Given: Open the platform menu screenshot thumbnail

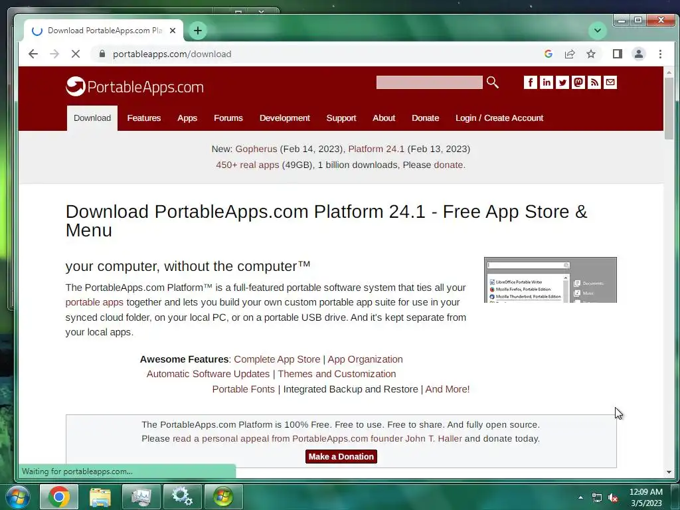Looking at the screenshot, I should click(550, 280).
